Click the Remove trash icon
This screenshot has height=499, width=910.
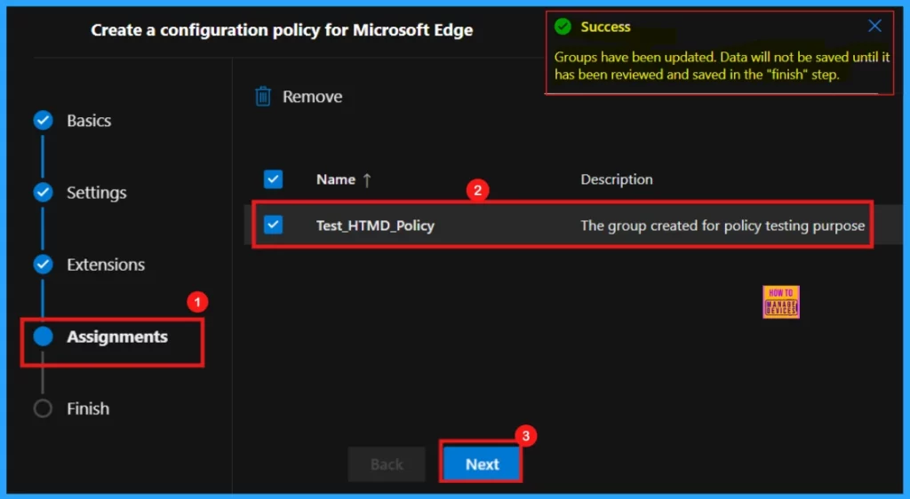point(263,96)
